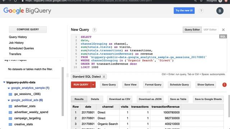This screenshot has height=129, width=230.
Task: Click Save to Google Sheets
Action: [x=208, y=99]
